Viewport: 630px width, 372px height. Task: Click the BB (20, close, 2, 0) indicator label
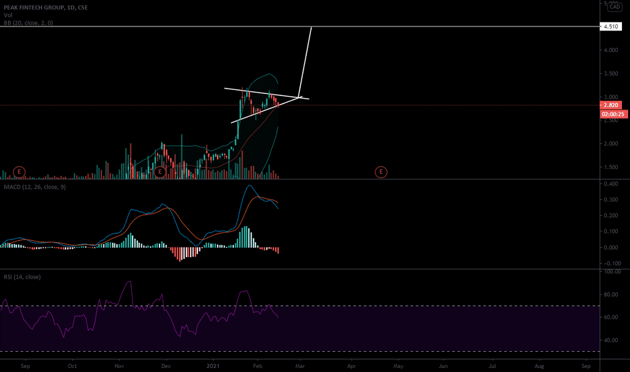[x=28, y=23]
